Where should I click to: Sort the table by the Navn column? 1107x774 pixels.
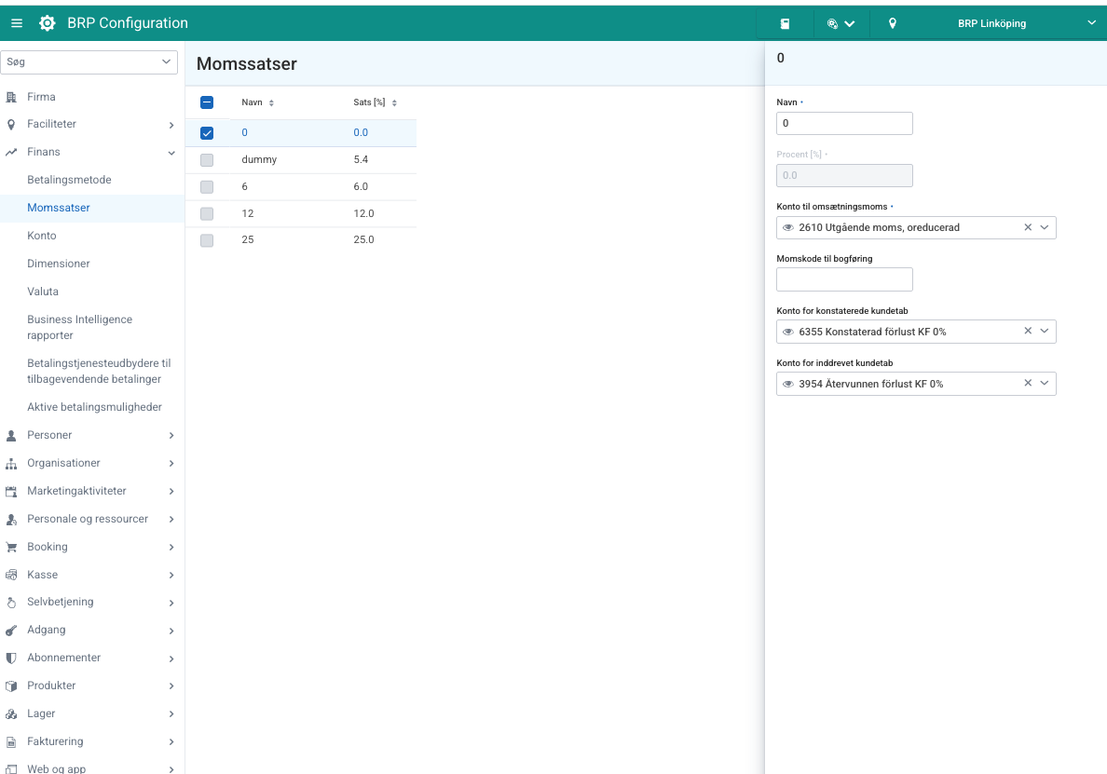pyautogui.click(x=271, y=102)
